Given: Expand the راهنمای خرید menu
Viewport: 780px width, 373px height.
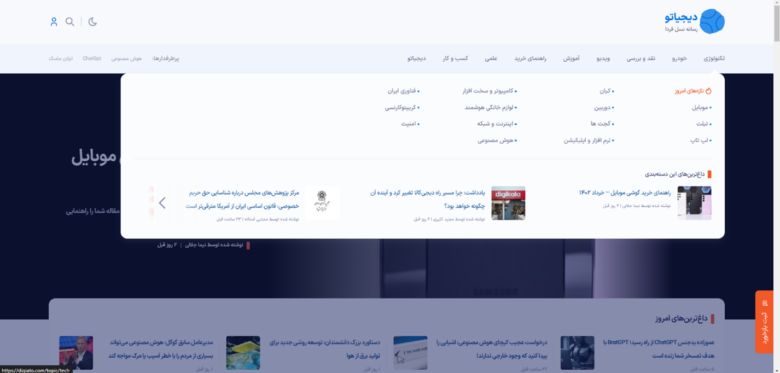Looking at the screenshot, I should [530, 59].
